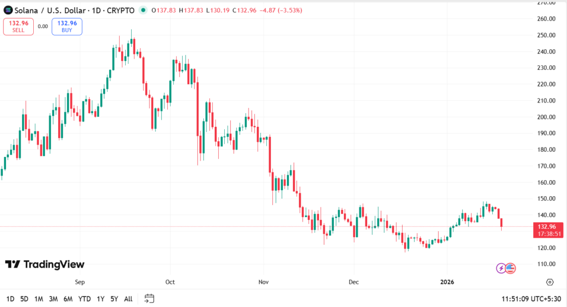Select the 1Y time range
This screenshot has width=567, height=307.
tap(100, 299)
